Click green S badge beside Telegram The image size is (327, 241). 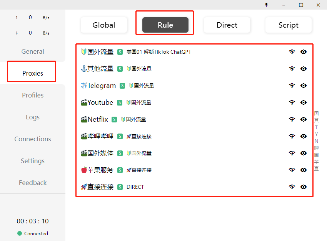[x=122, y=86]
